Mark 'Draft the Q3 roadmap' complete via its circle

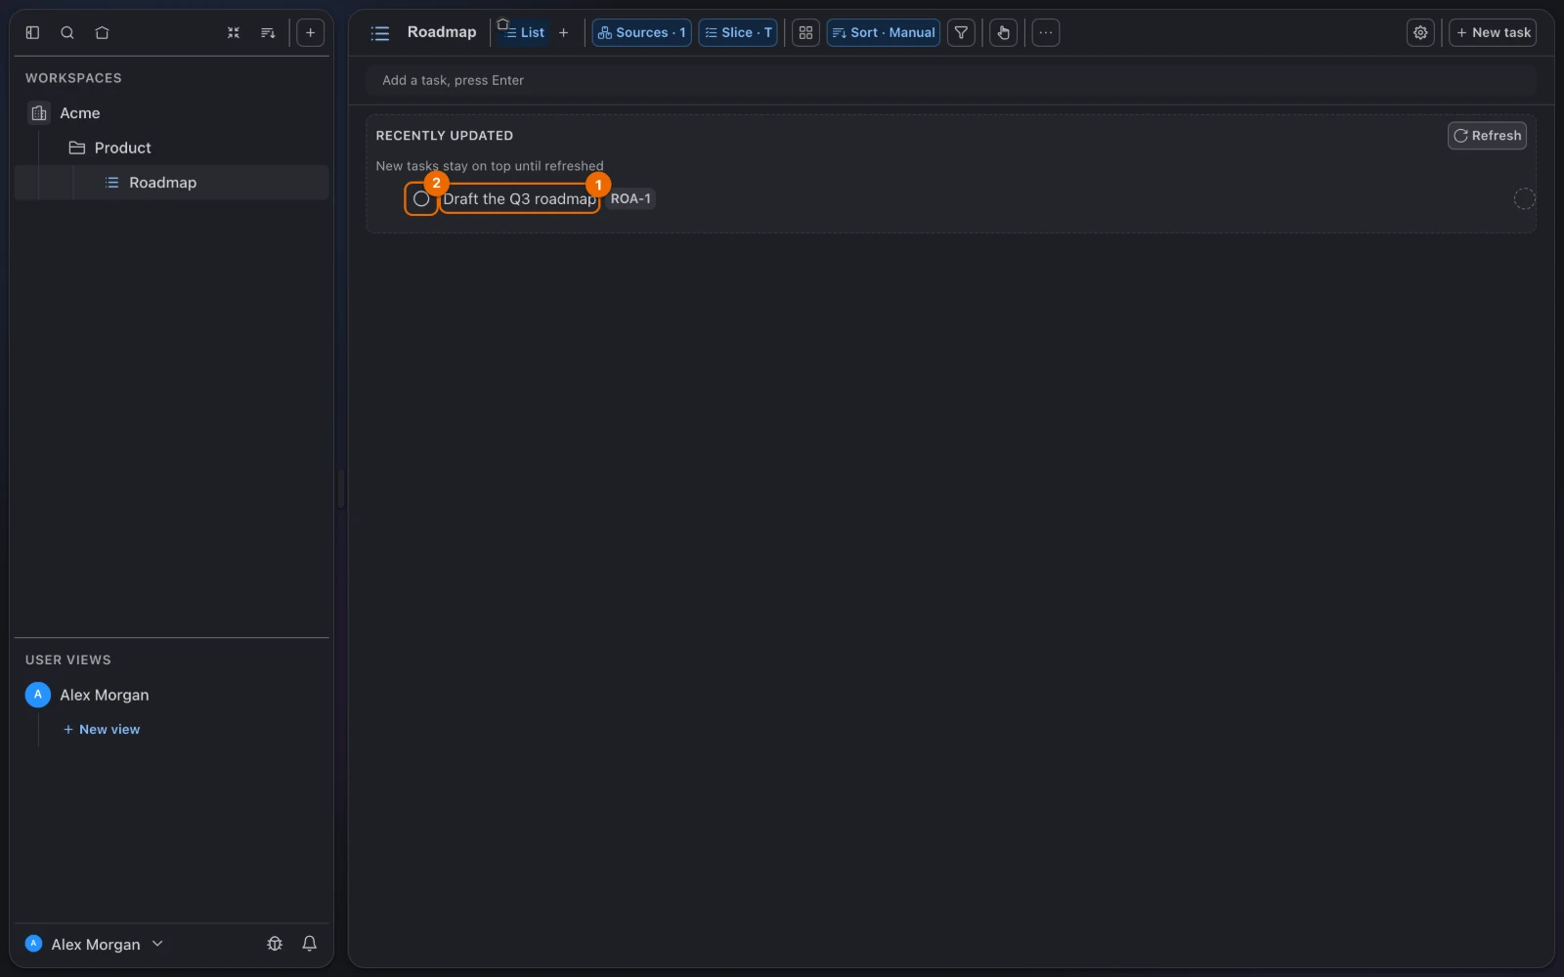click(x=421, y=199)
